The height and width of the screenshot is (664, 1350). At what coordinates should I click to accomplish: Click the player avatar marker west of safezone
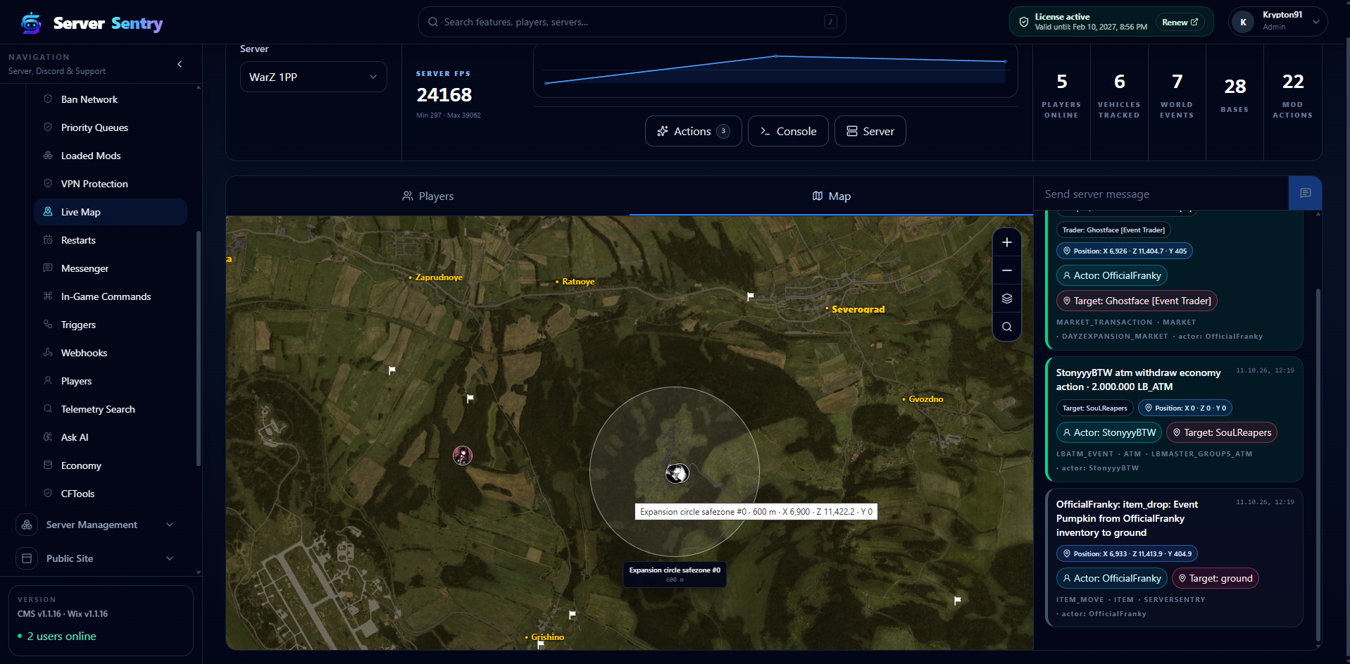click(x=463, y=456)
